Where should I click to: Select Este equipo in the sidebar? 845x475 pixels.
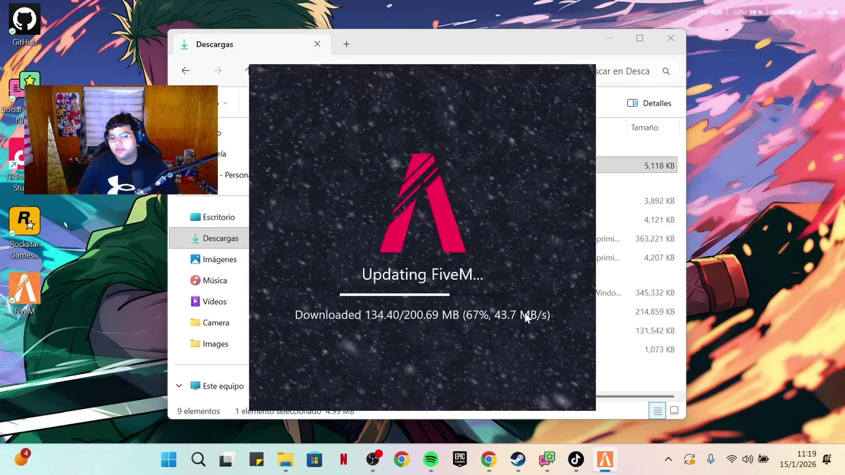click(217, 386)
